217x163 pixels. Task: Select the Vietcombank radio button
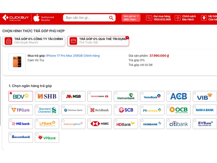[x=116, y=93]
